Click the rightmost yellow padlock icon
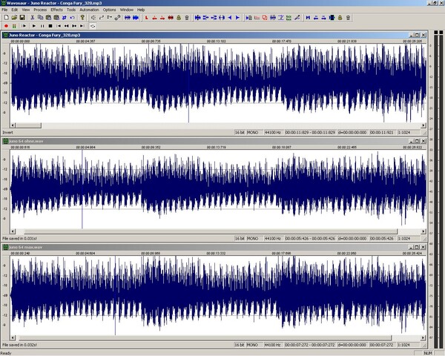The height and width of the screenshot is (356, 445). tap(340, 18)
